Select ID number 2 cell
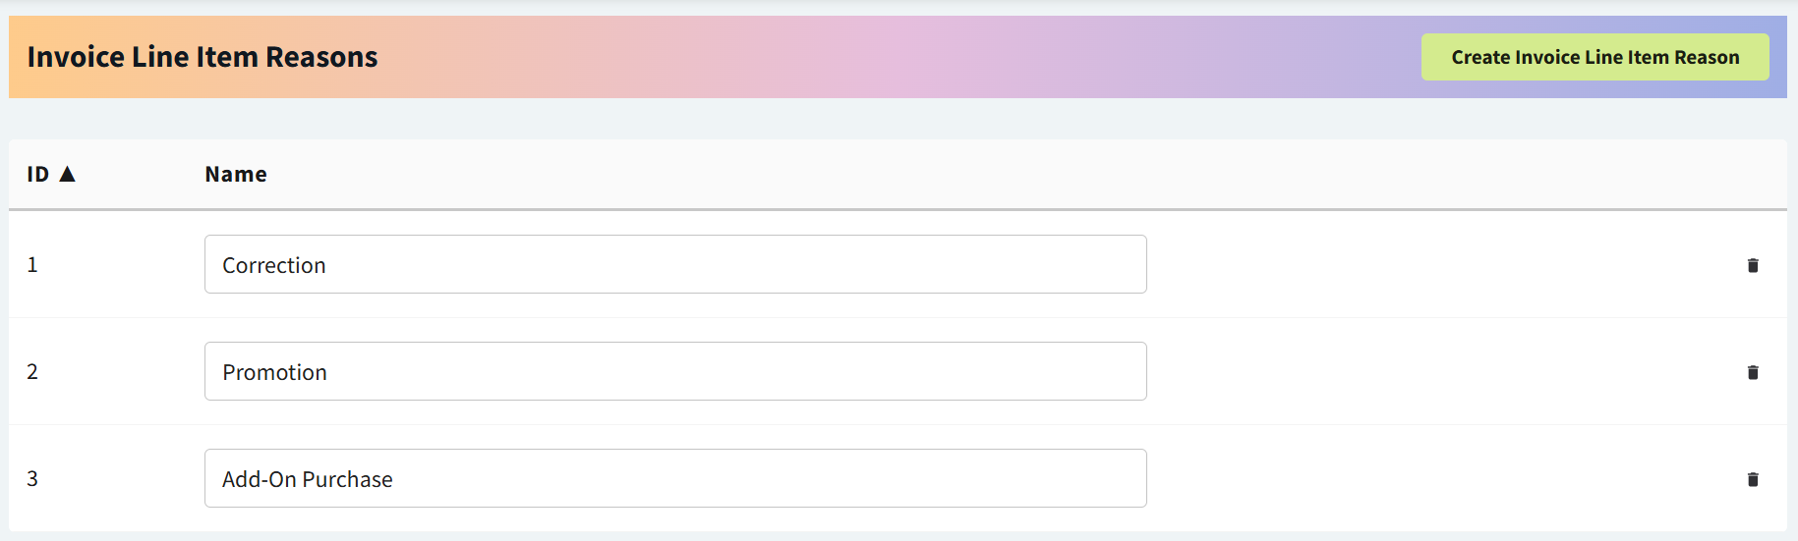1798x541 pixels. (32, 371)
